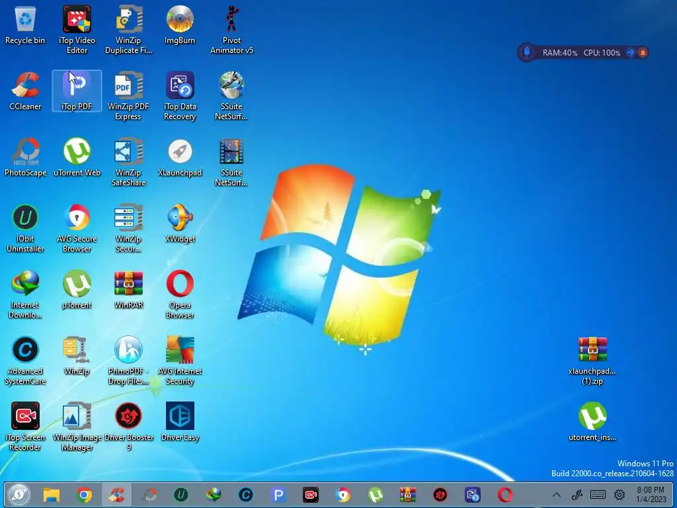677x508 pixels.
Task: Select WinZip PDF Express desktop icon
Action: tap(128, 96)
